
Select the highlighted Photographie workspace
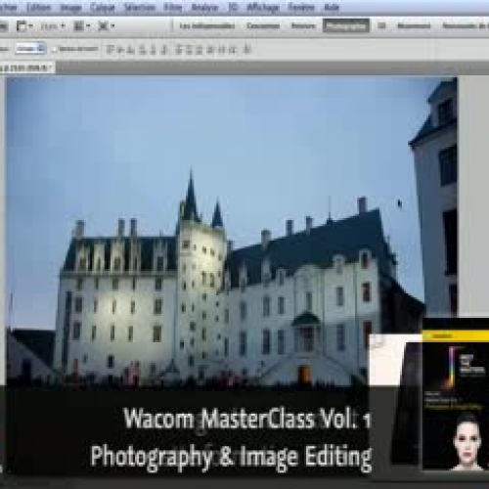346,25
